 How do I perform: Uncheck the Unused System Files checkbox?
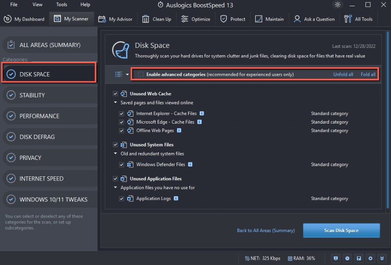point(115,145)
